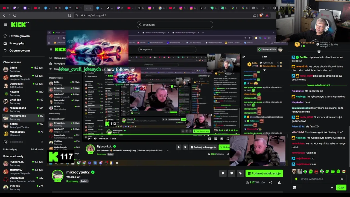Image resolution: width=350 pixels, height=197 pixels.
Task: Click browser share icon in address bar
Action: (x=254, y=15)
